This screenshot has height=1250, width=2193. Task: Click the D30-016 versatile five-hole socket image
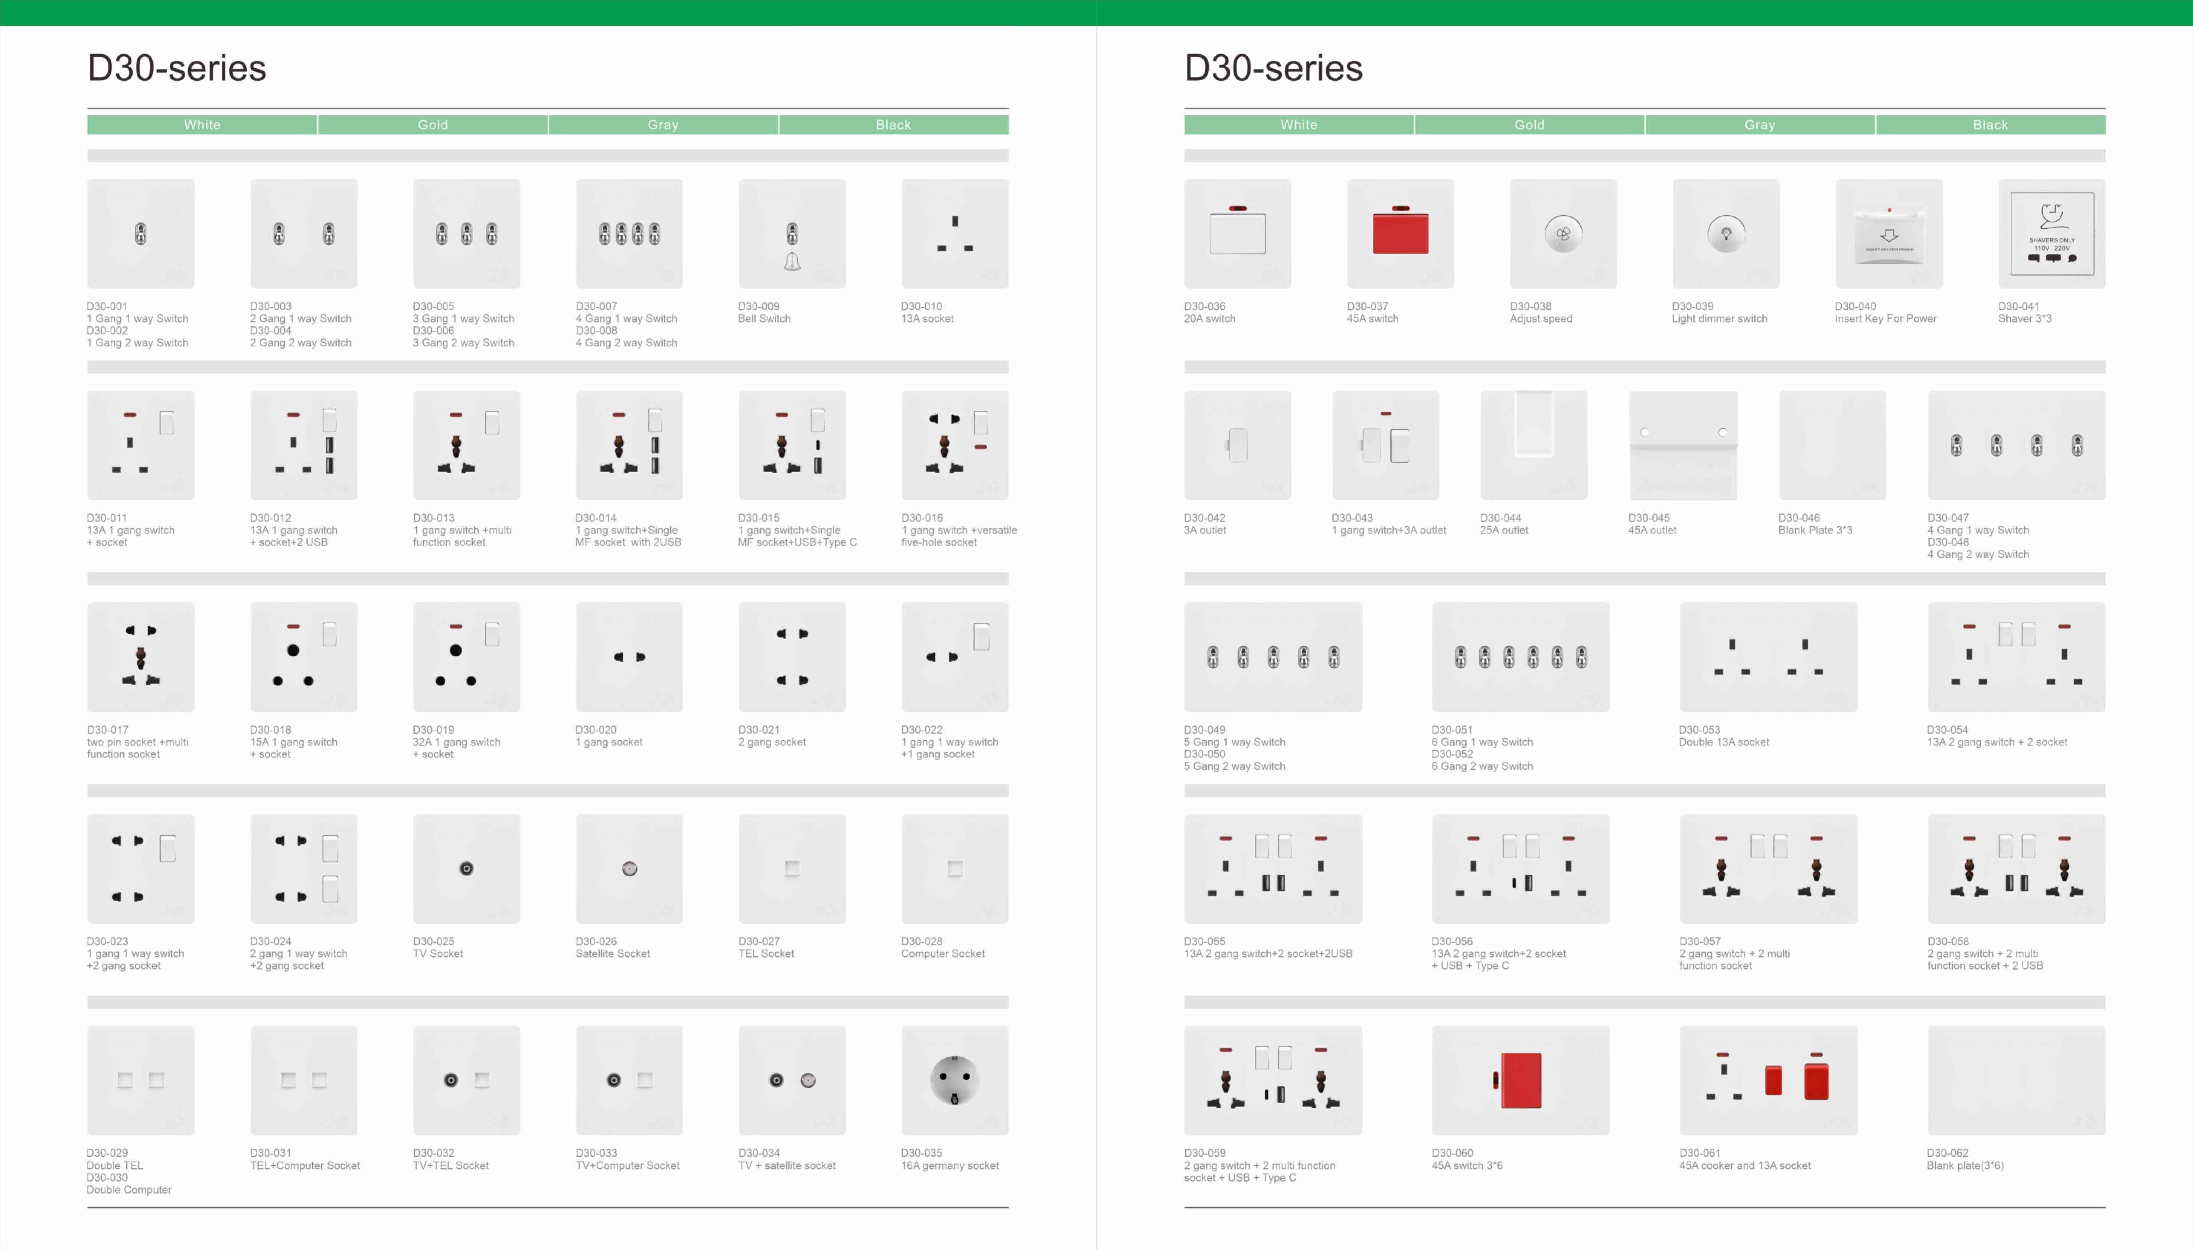pyautogui.click(x=955, y=446)
